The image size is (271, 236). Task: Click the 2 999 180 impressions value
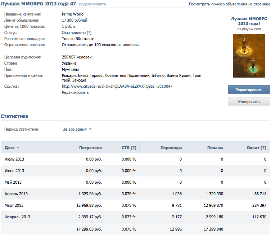coord(214,217)
